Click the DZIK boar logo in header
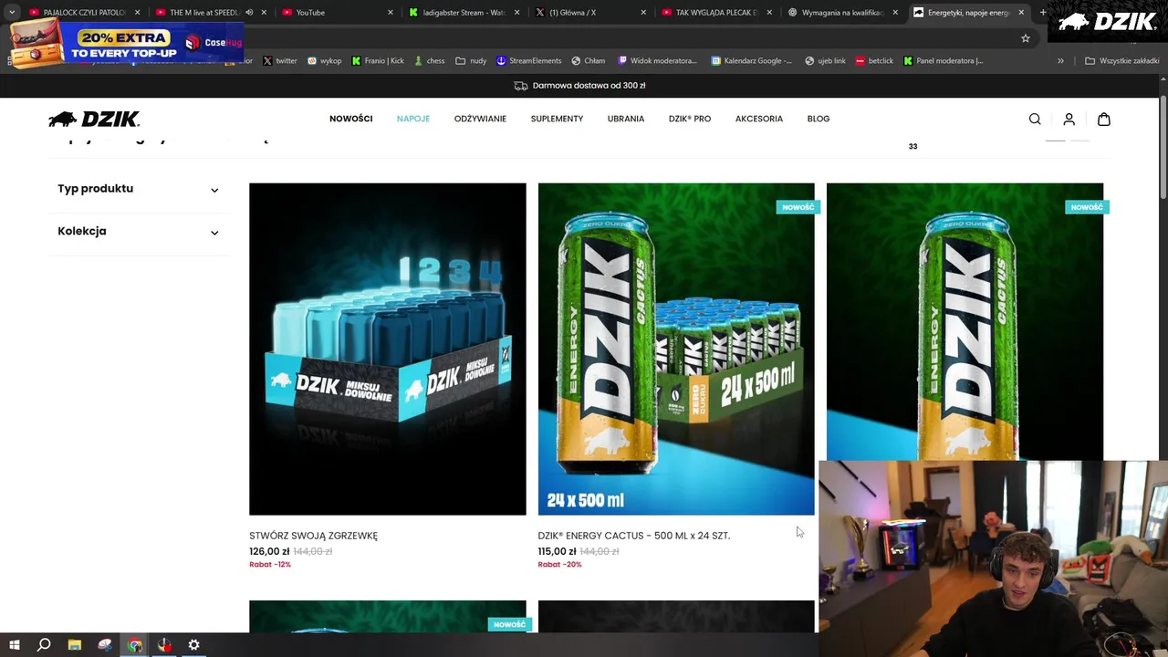 (94, 119)
